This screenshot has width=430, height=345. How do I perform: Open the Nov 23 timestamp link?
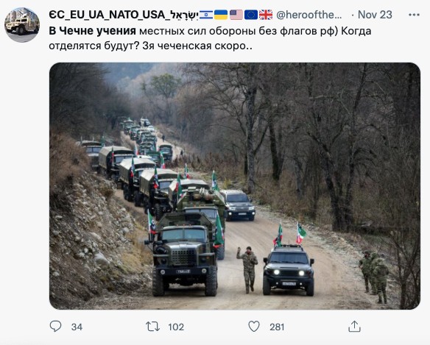pos(375,15)
